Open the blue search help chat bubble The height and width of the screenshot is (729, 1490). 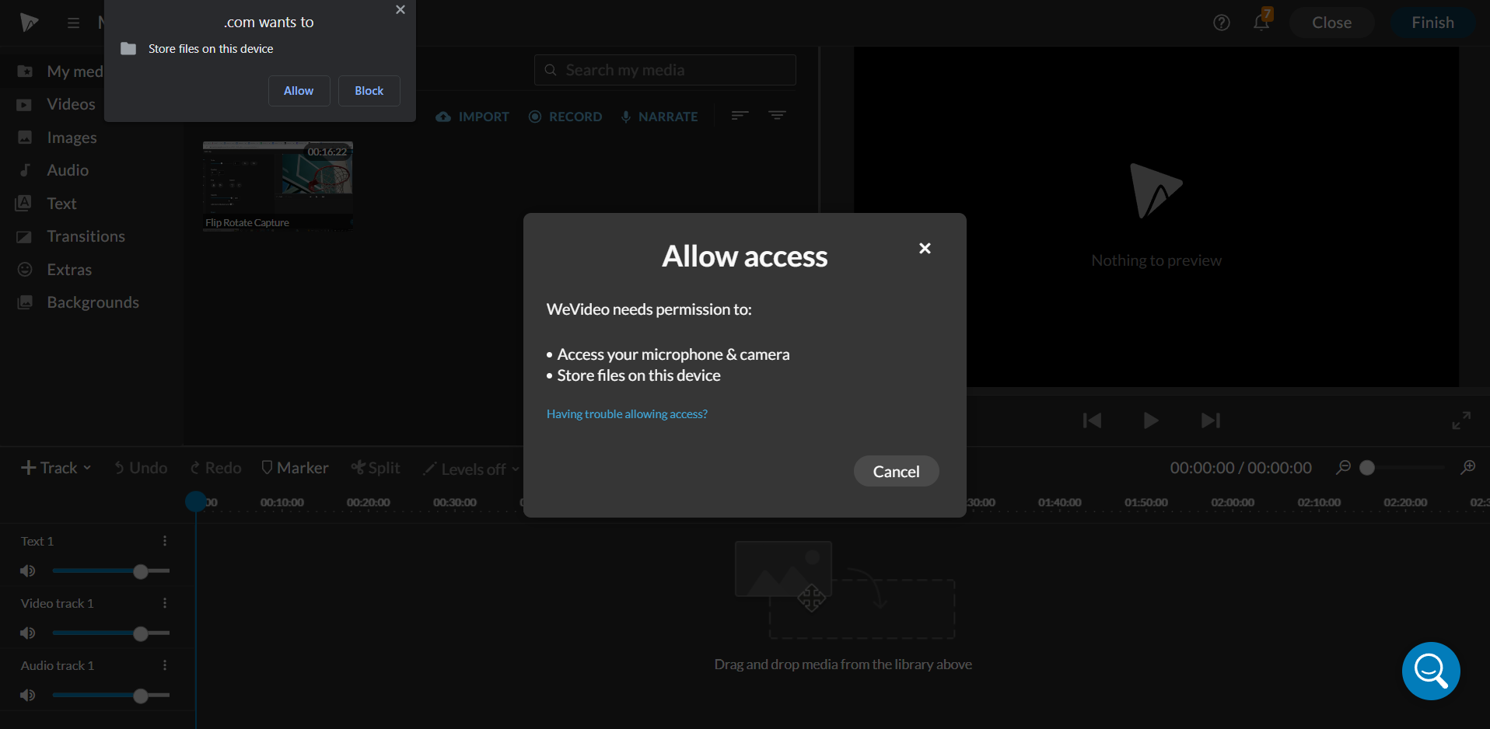[x=1431, y=671]
